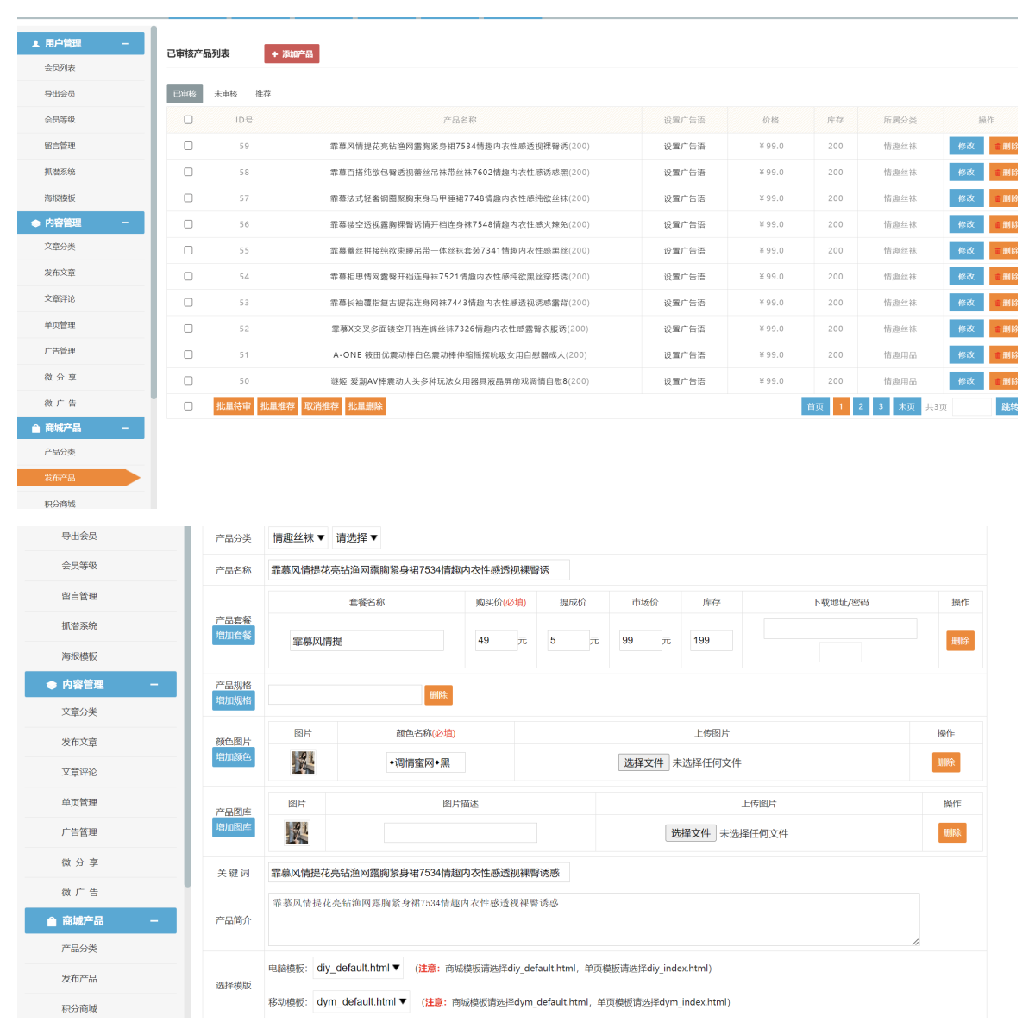Viewport: 1035px width, 1035px height.
Task: Click the 产品图库 gallery thumbnail image
Action: [297, 833]
